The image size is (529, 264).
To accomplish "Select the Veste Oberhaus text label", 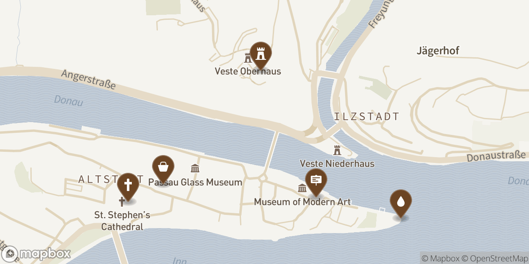I will click(x=248, y=71).
